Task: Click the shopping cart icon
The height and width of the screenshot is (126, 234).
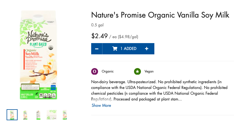Action: coord(115,49)
